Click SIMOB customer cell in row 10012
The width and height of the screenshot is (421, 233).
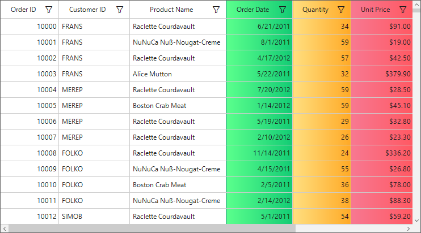(x=94, y=217)
